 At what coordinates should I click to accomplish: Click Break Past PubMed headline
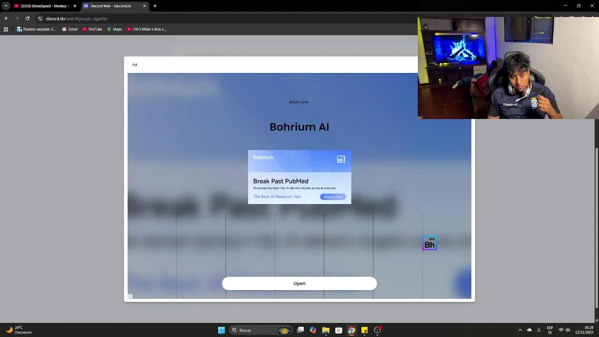click(x=281, y=181)
